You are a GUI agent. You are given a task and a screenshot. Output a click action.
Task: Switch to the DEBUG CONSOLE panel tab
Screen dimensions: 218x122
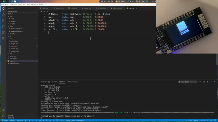coord(72,82)
